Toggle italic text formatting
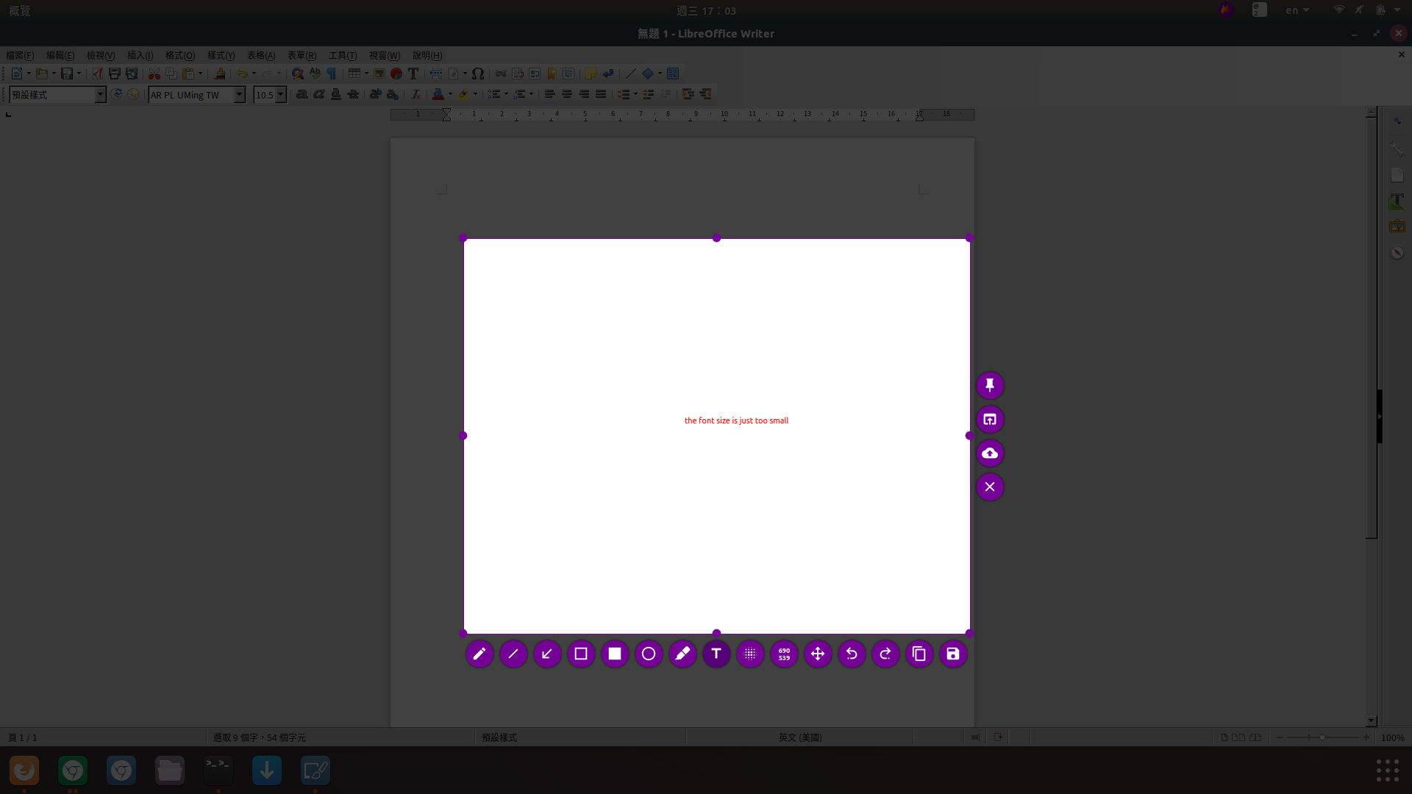Viewport: 1412px width, 794px height. pyautogui.click(x=318, y=94)
